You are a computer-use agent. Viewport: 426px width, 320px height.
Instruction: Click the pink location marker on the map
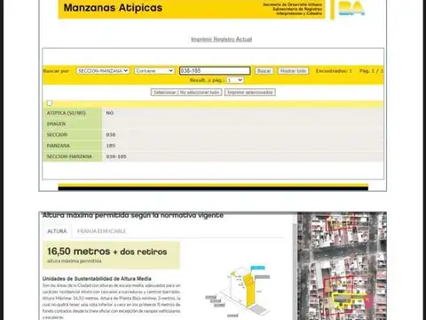coord(368,302)
